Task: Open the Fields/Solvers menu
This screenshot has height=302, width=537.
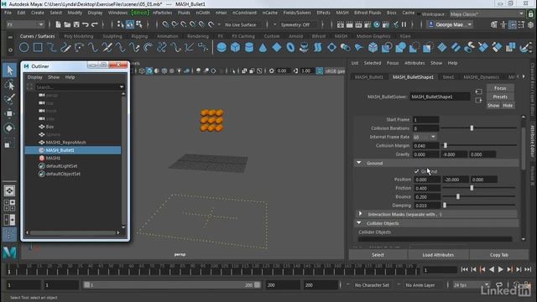Action: click(x=297, y=13)
